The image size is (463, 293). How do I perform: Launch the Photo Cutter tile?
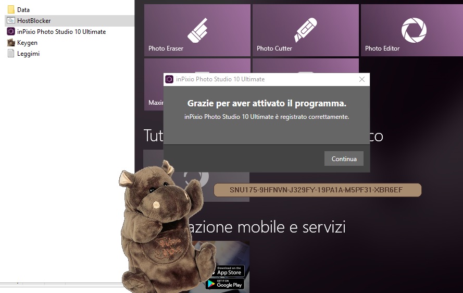pyautogui.click(x=306, y=30)
